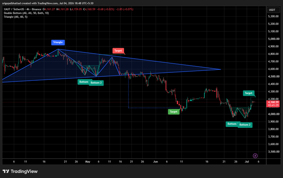This screenshot has height=178, width=283.
Task: Click the Jul label on time axis
Action: (x=247, y=162)
